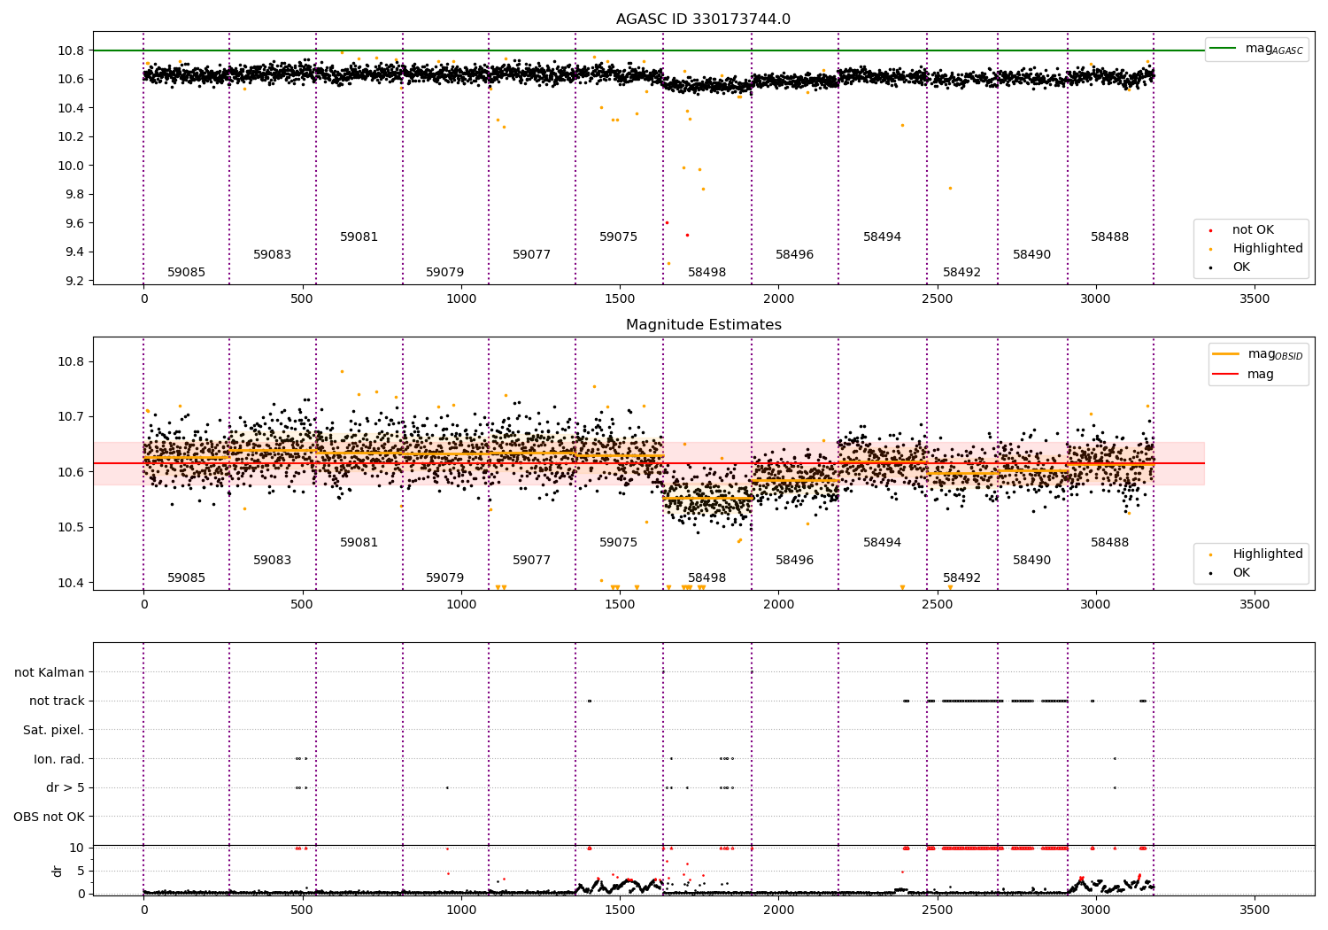Click the 10.0 y-tick of AGASC plot
Image resolution: width=1328 pixels, height=930 pixels.
(70, 166)
